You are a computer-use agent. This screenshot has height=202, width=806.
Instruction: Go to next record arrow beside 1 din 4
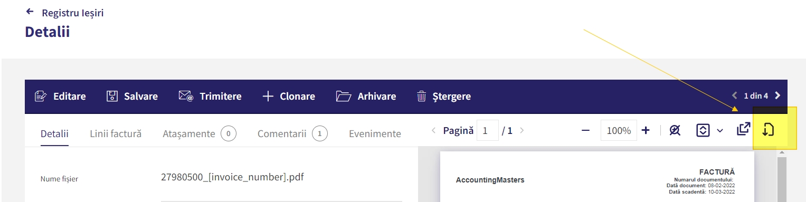point(777,96)
